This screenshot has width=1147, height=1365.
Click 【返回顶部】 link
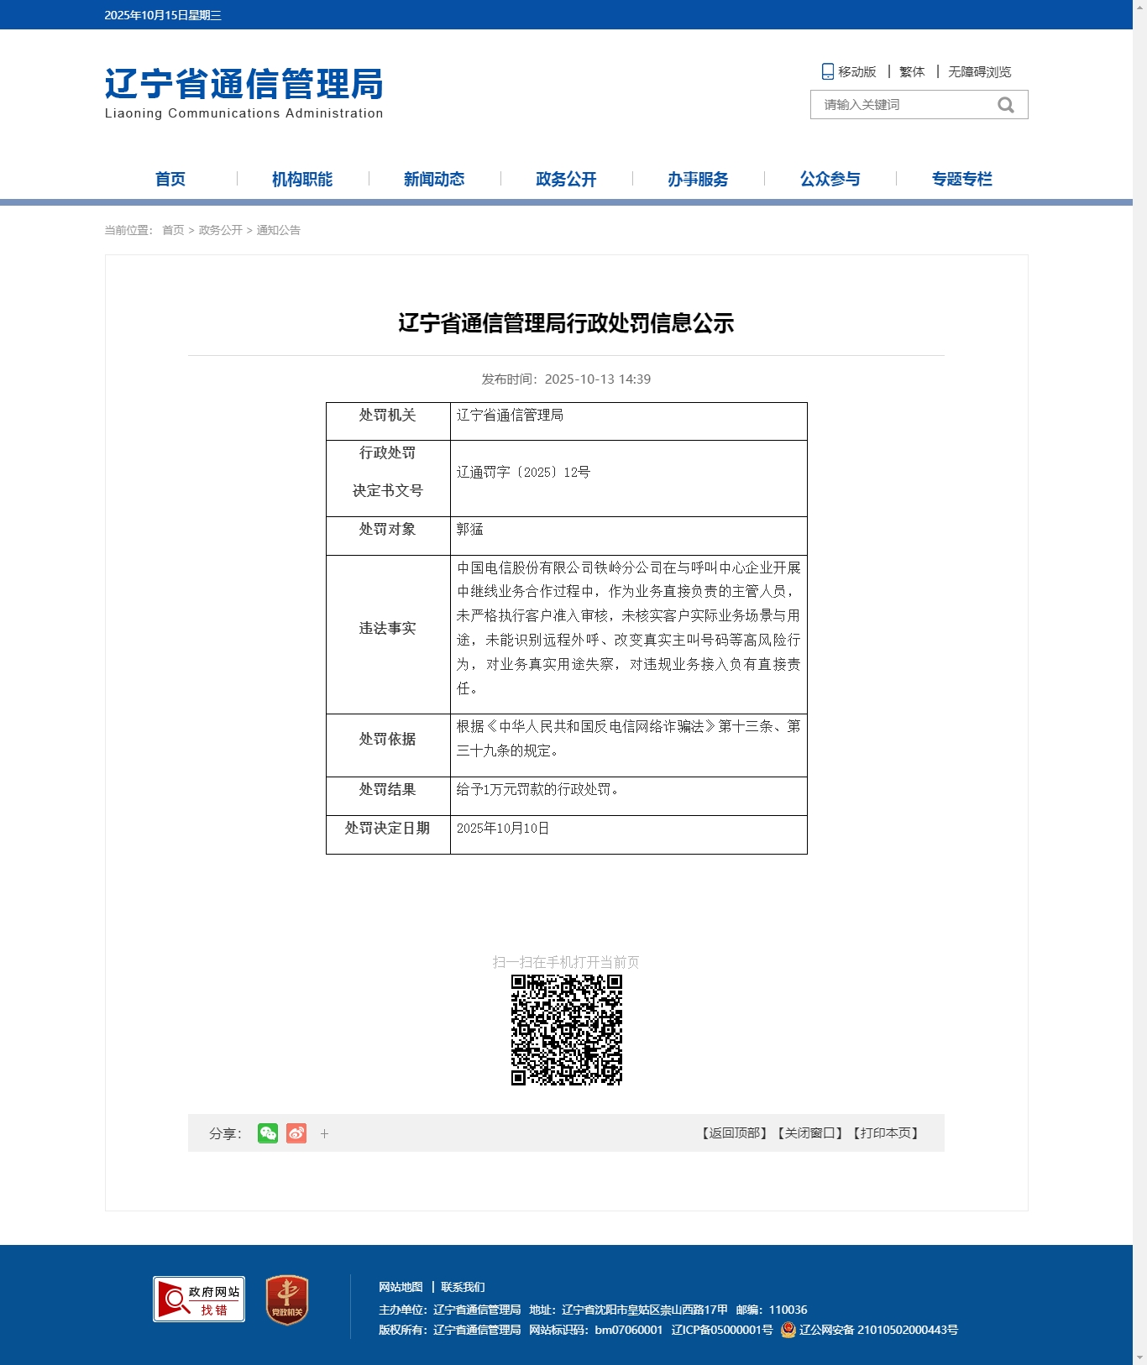(735, 1133)
